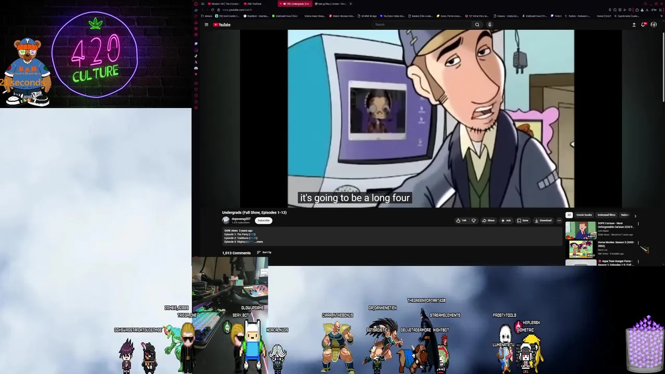The image size is (665, 374).
Task: Click the Ask button
Action: [506, 220]
